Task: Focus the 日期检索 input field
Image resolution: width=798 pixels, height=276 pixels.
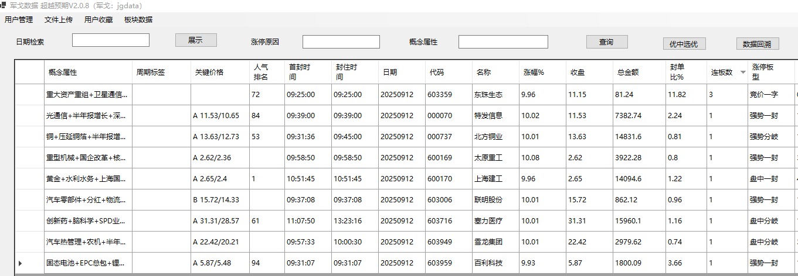Action: [111, 40]
